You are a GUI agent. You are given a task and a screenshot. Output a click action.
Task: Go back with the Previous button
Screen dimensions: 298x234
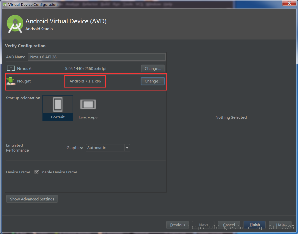pos(178,225)
